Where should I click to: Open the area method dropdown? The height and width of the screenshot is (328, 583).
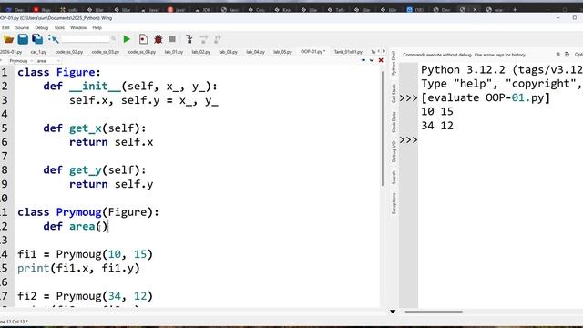tap(48, 61)
